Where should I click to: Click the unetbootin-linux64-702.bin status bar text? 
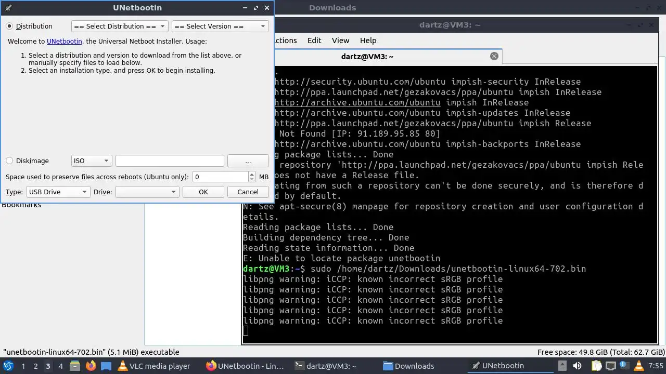(91, 352)
